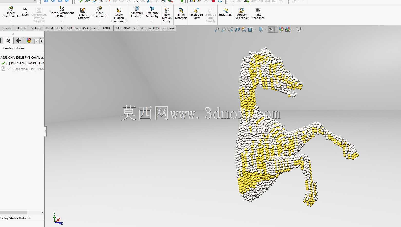Take a Snapshot of the view
Viewport: 401px width, 227px height.
click(x=258, y=14)
